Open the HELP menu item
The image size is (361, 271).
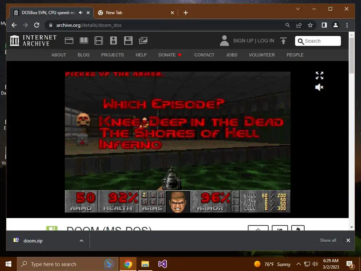(x=141, y=55)
